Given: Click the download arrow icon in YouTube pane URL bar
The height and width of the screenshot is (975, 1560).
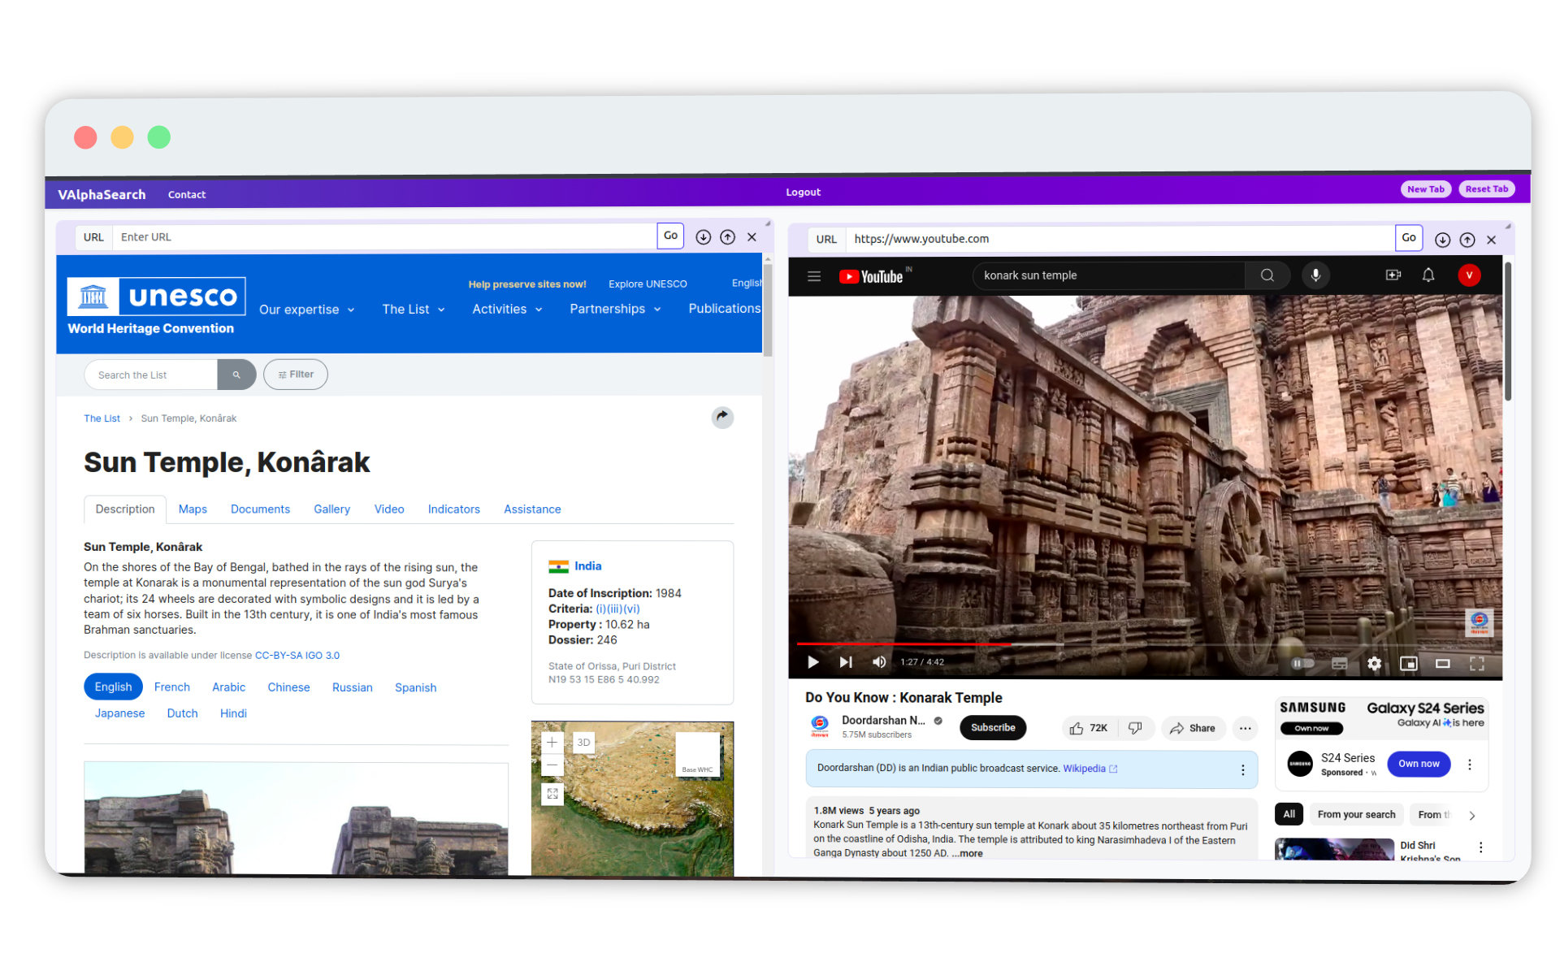Looking at the screenshot, I should [x=1442, y=240].
